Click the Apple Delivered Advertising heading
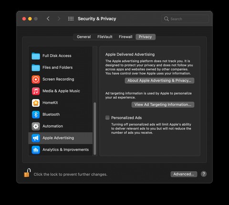Screen dimensions: 229x205 pos(130,54)
